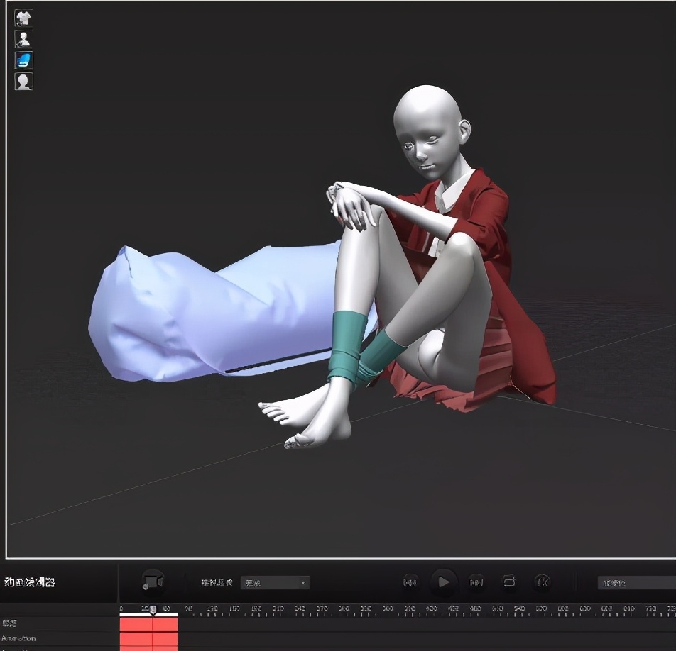The height and width of the screenshot is (651, 676).
Task: Click the avatar head silhouette icon
Action: [x=23, y=82]
